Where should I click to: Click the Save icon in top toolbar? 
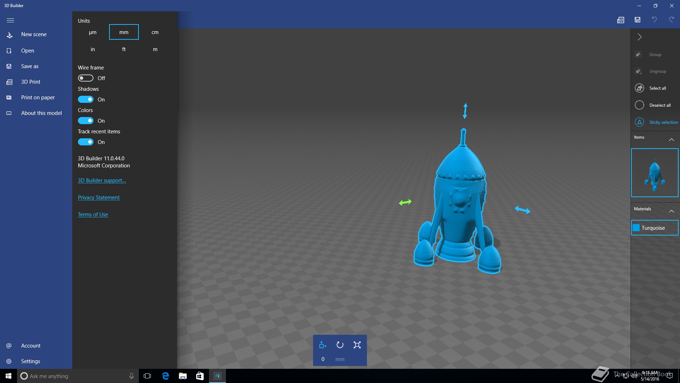[x=637, y=20]
